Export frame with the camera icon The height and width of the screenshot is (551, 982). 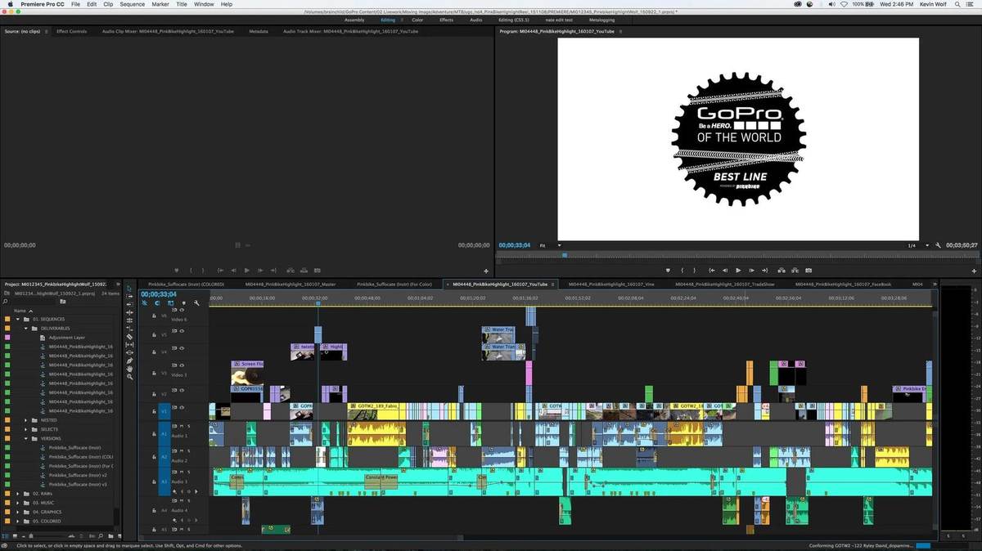(809, 271)
